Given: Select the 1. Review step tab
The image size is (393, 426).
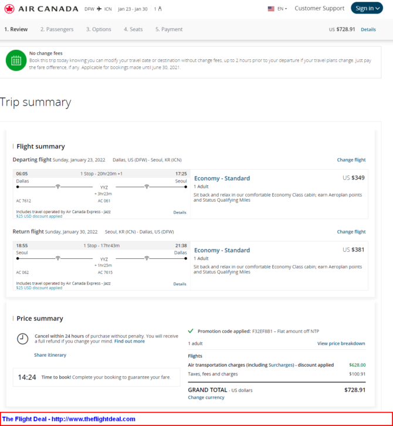Looking at the screenshot, I should pyautogui.click(x=16, y=29).
